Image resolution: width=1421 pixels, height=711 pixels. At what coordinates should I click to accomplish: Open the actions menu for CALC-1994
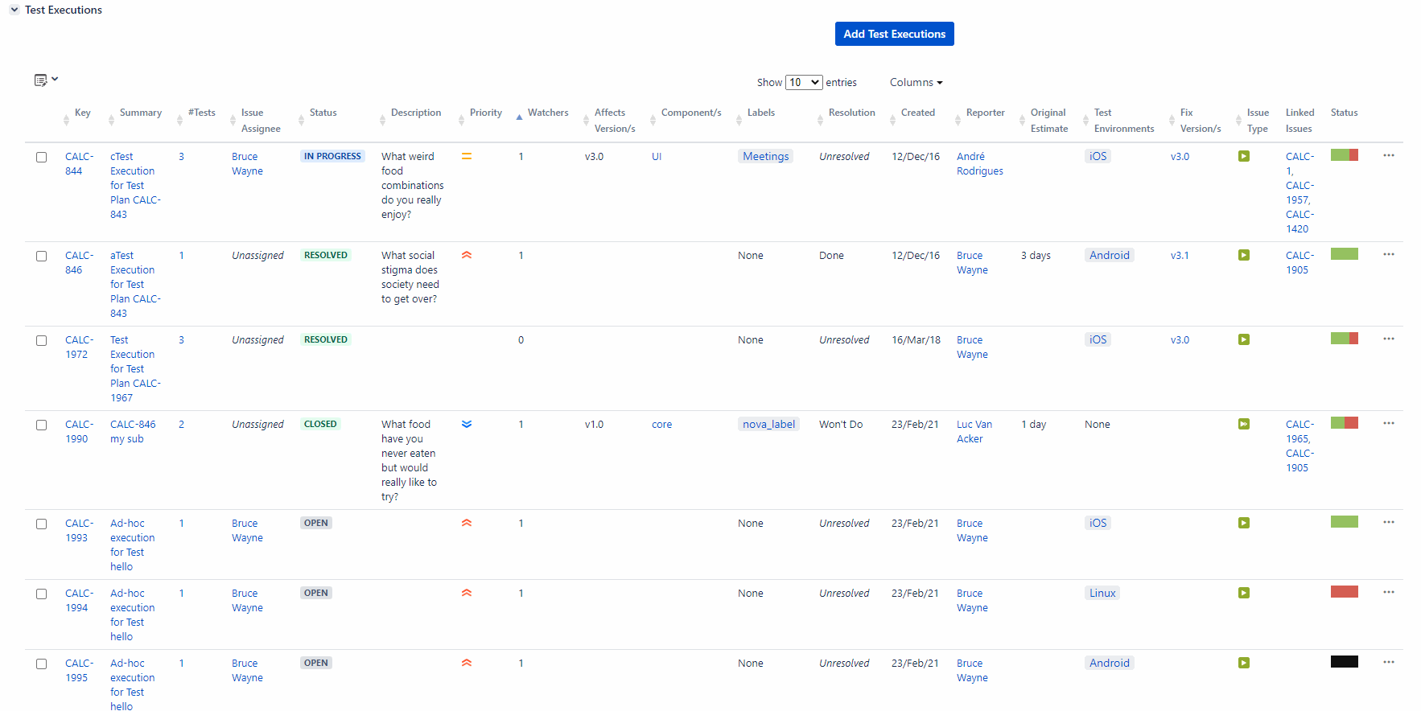[1388, 592]
